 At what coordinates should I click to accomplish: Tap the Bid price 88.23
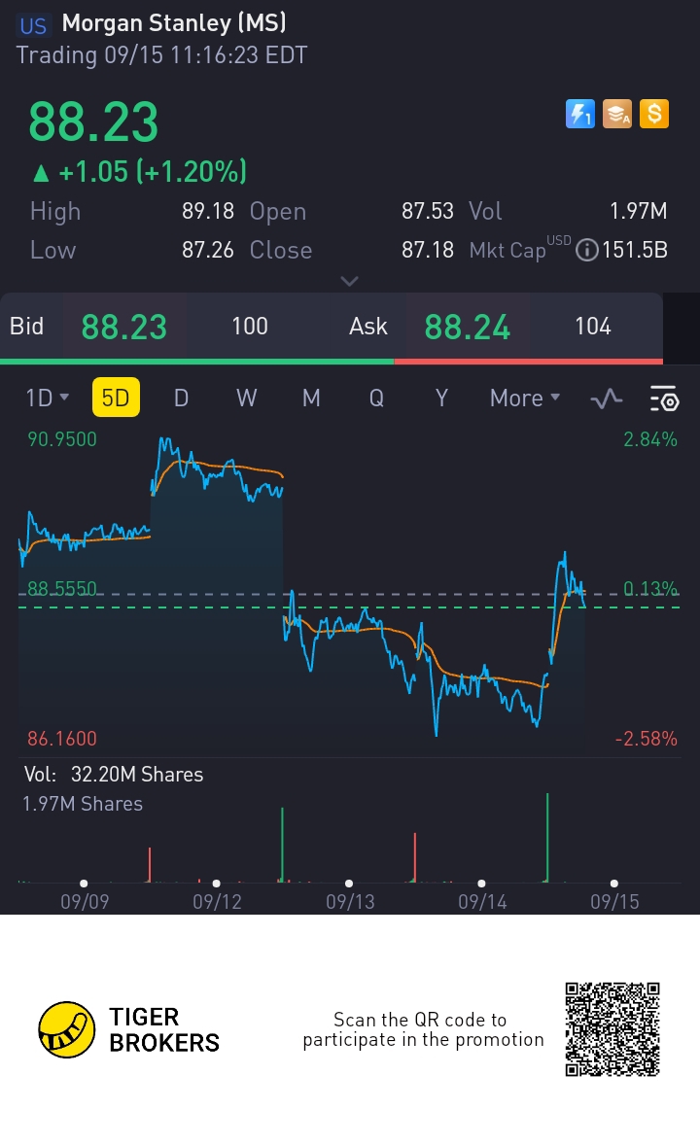coord(124,327)
